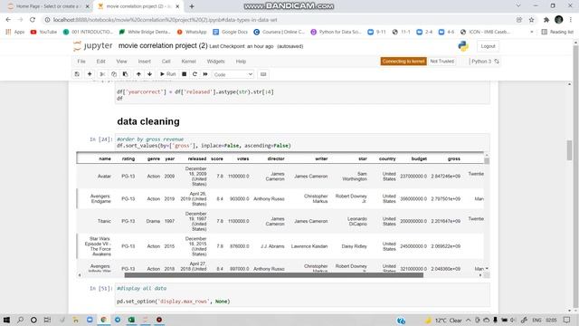Open the View menu
The height and width of the screenshot is (326, 579).
pyautogui.click(x=121, y=62)
